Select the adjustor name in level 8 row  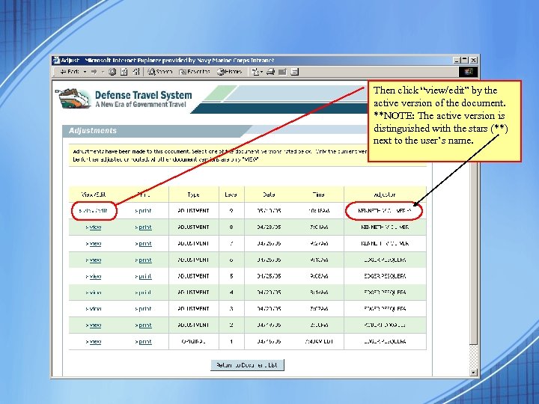385,227
